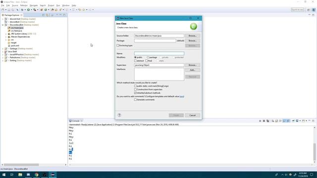Click Browse next to Source folder
Image resolution: width=317 pixels, height=178 pixels.
click(x=193, y=36)
